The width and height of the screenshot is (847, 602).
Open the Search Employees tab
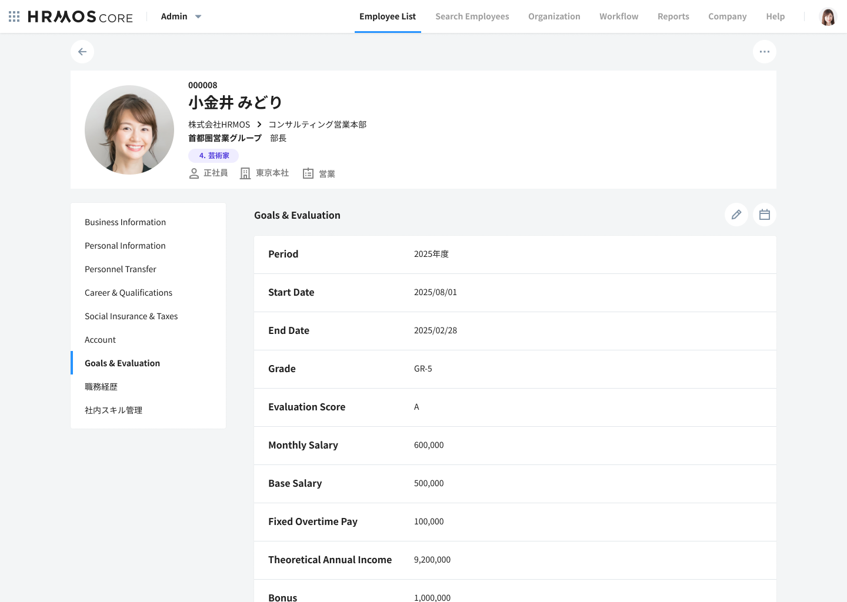point(472,16)
